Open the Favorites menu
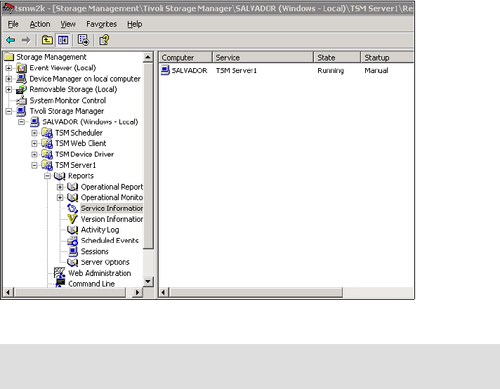 (x=101, y=25)
